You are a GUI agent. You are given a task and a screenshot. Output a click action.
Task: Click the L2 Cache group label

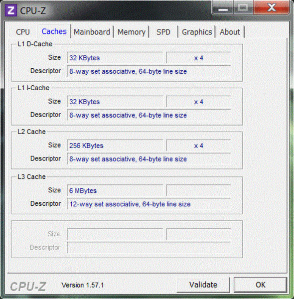pyautogui.click(x=31, y=132)
